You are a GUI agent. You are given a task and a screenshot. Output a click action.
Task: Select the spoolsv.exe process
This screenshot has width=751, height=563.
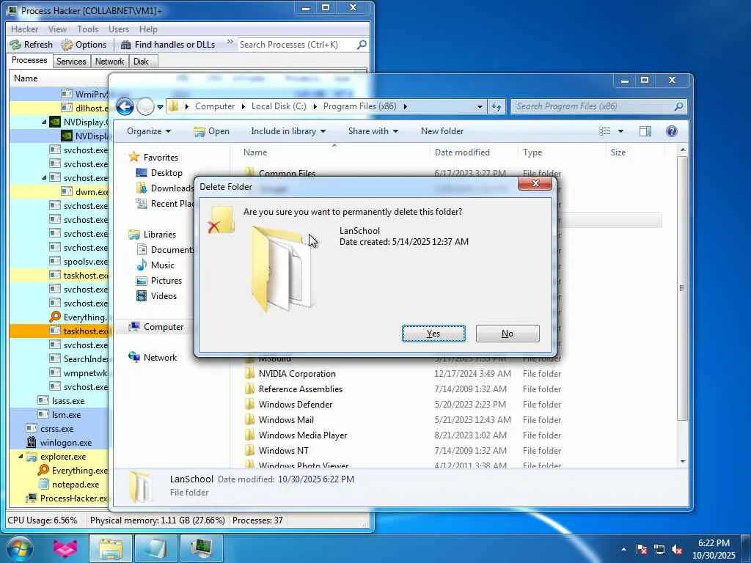[x=86, y=262]
